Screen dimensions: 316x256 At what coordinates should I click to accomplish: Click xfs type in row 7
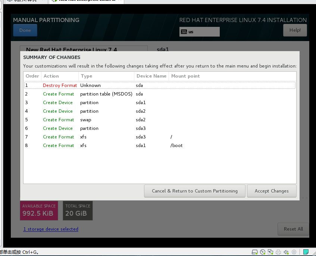(x=83, y=137)
